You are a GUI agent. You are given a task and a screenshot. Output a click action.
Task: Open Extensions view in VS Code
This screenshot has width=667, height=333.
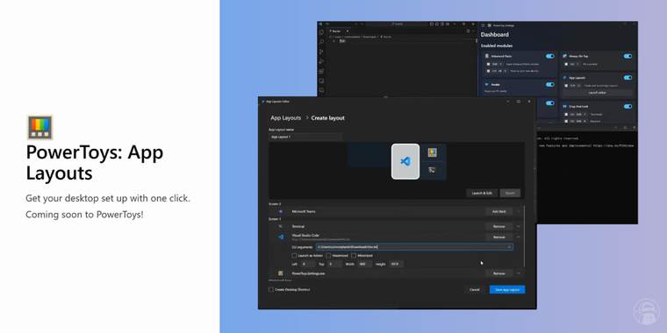(x=321, y=71)
